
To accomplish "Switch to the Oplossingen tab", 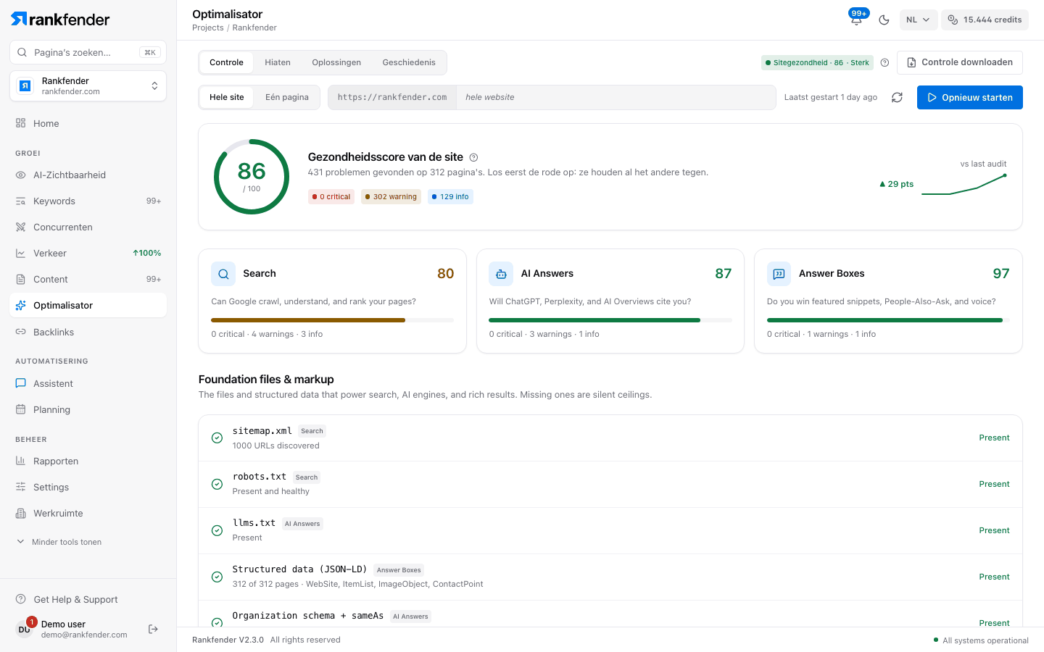I will 336,62.
